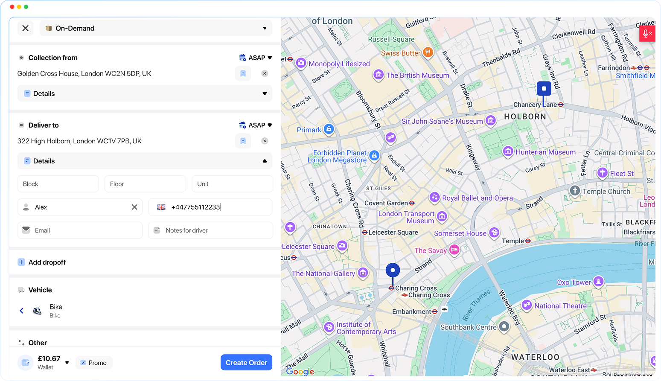The height and width of the screenshot is (381, 661).
Task: Select the Bike vehicle icon
Action: click(37, 311)
